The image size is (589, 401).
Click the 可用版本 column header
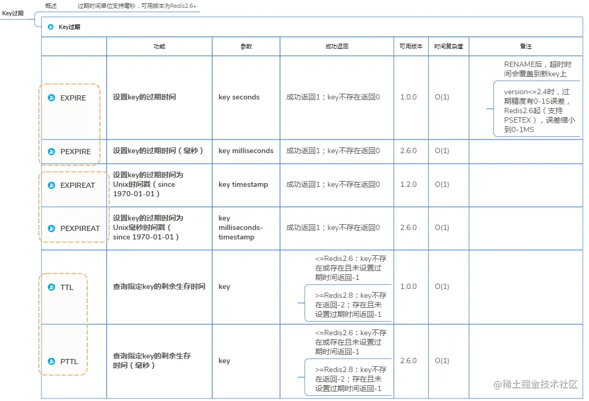click(411, 46)
